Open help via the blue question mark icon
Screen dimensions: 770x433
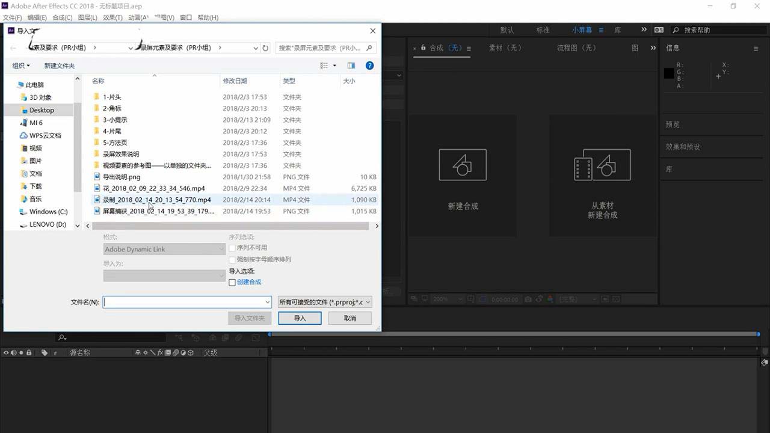369,66
